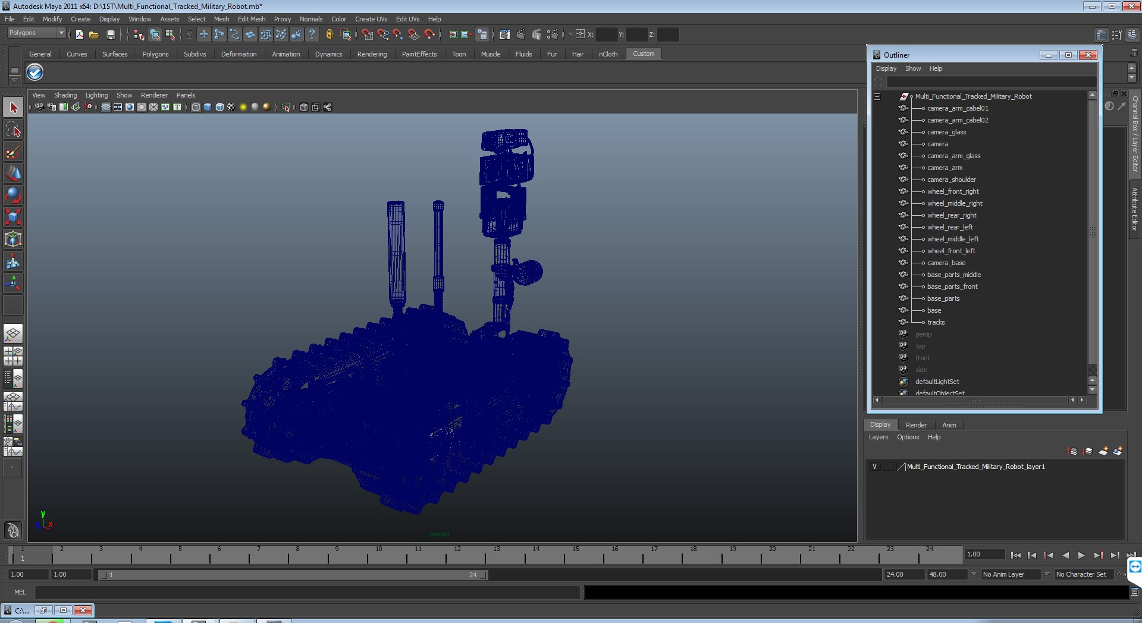Toggle the lock current selection padlock

(x=329, y=34)
